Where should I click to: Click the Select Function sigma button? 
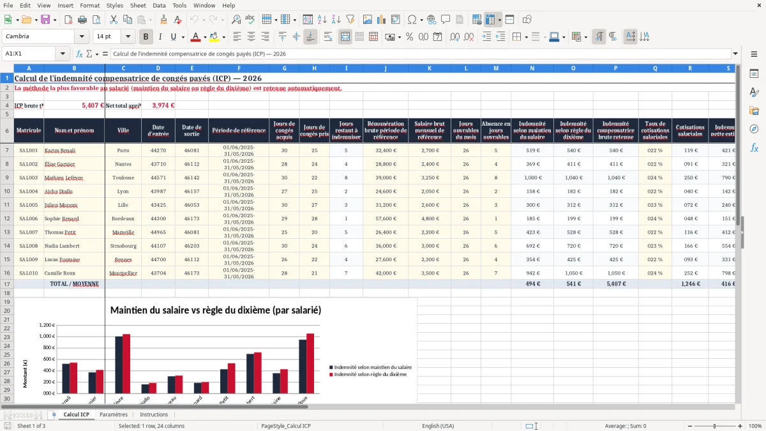89,54
